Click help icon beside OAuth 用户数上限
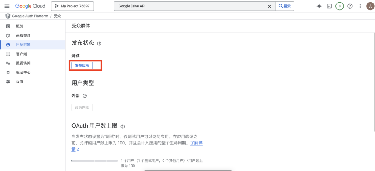Image resolution: width=375 pixels, height=171 pixels. tap(123, 126)
